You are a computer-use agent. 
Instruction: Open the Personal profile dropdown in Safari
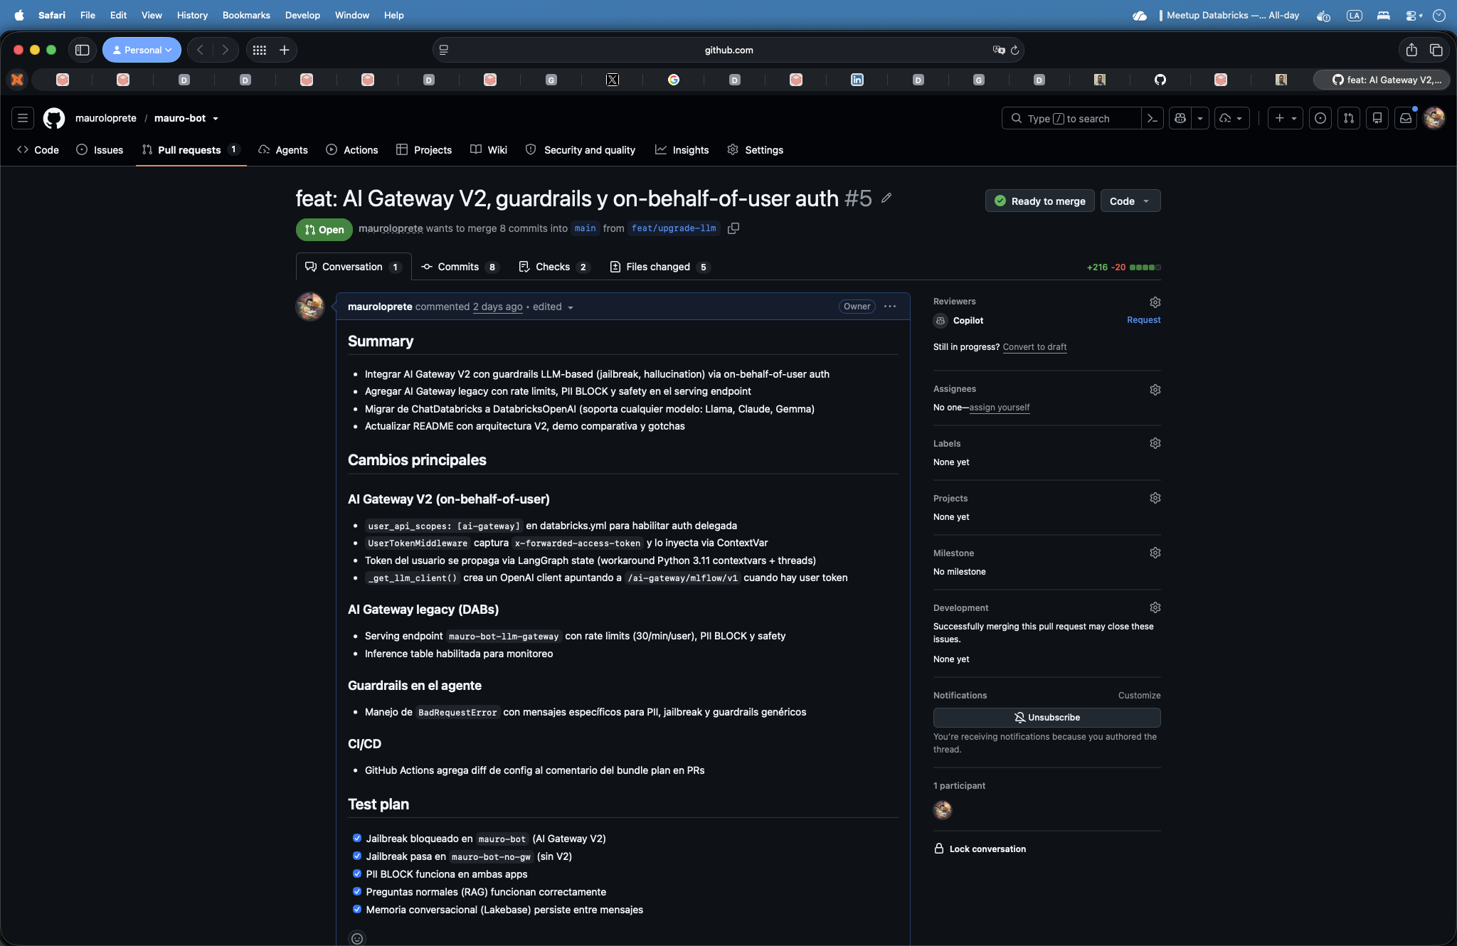(142, 50)
